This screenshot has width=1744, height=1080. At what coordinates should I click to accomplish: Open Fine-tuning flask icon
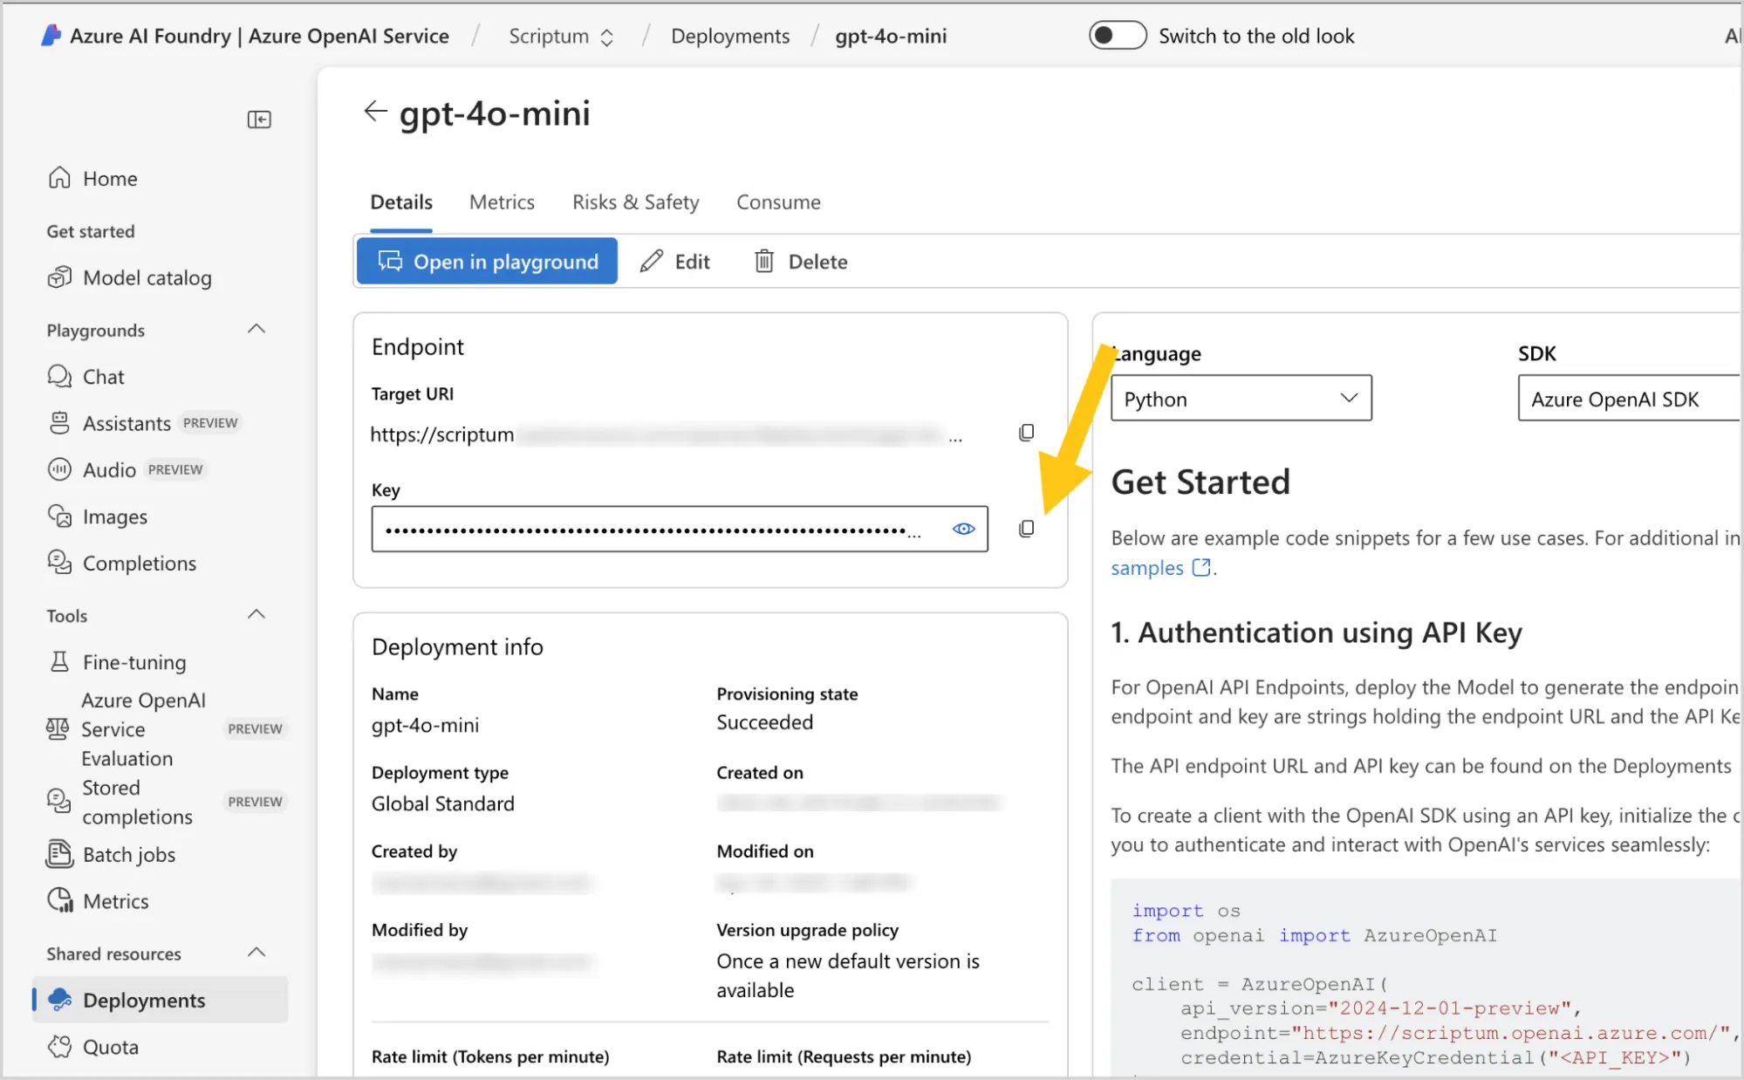click(59, 662)
